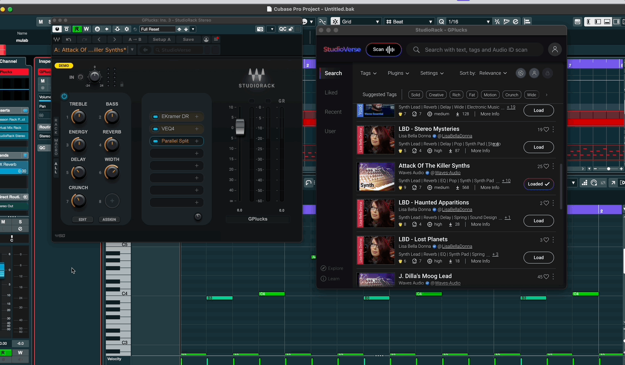Like the Attack Of The Killer Synths preset
625x365 pixels.
click(x=546, y=167)
